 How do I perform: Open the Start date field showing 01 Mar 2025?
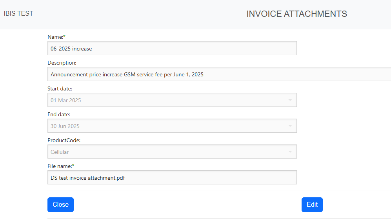click(x=165, y=100)
